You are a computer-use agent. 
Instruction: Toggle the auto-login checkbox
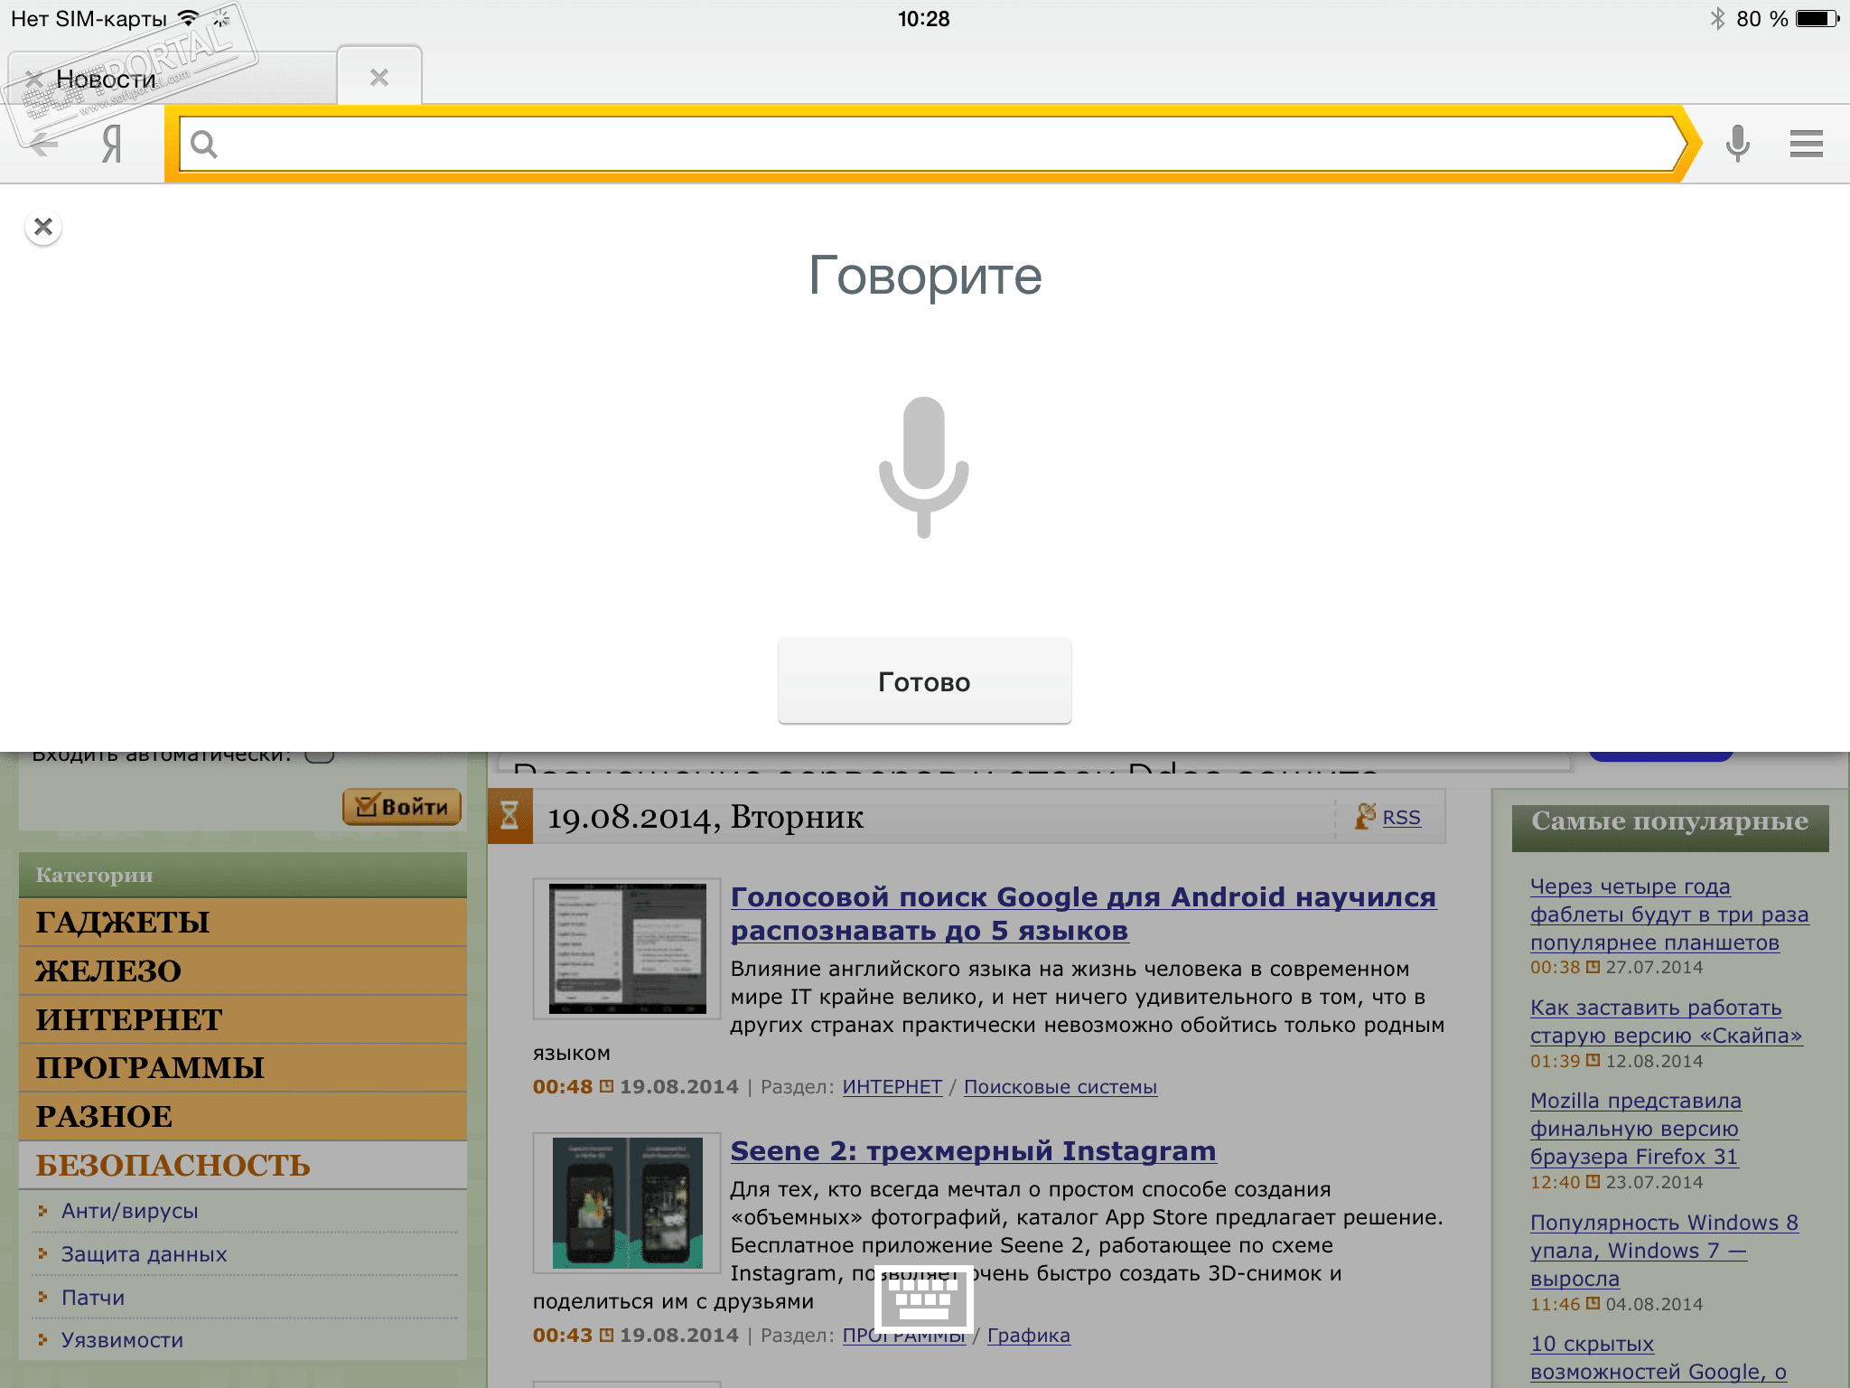320,755
